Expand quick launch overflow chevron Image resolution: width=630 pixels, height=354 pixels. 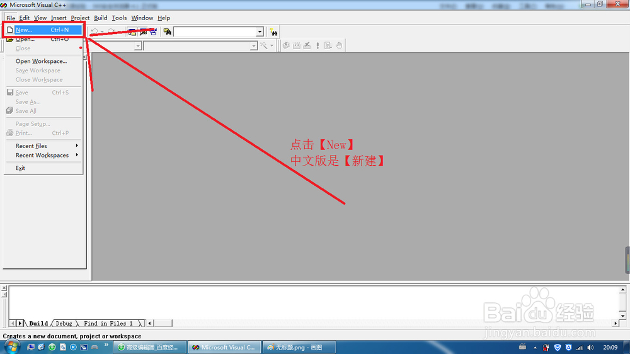click(106, 345)
